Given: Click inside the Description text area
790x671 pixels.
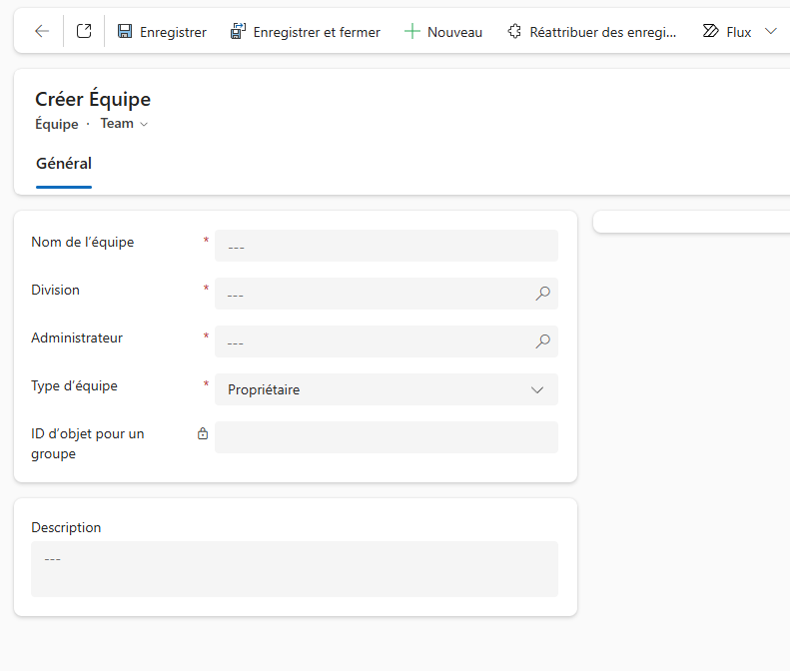Looking at the screenshot, I should point(294,569).
